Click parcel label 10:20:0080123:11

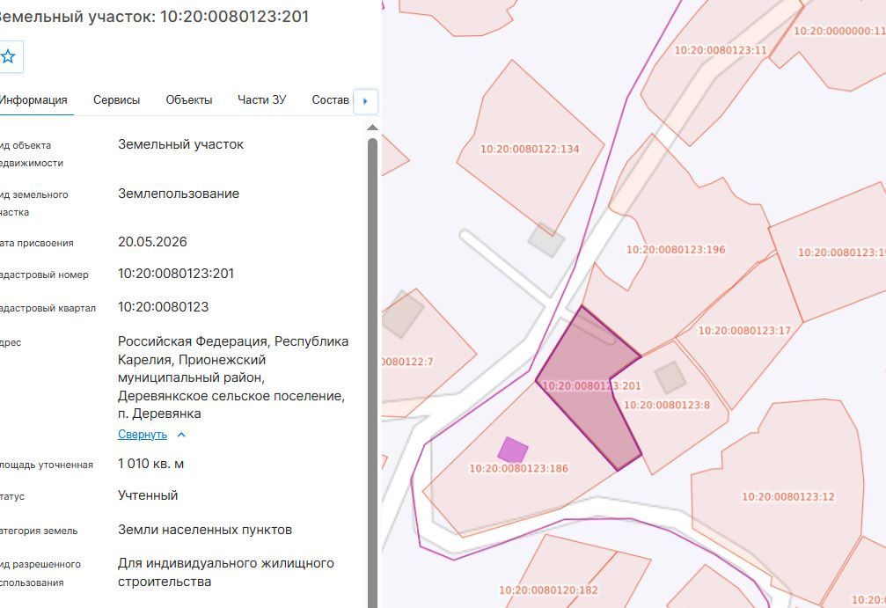point(721,50)
